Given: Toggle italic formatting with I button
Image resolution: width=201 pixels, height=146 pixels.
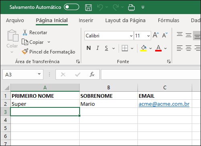Looking at the screenshot, I should (98, 48).
